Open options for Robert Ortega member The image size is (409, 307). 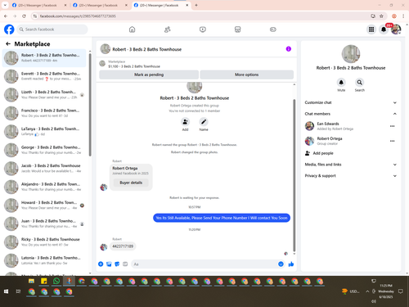tap(392, 141)
